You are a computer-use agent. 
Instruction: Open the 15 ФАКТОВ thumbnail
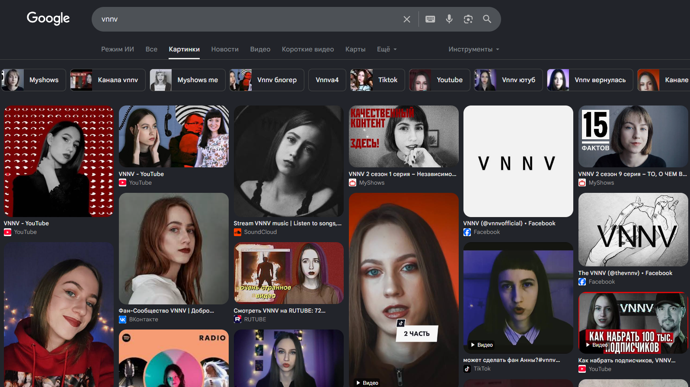633,136
